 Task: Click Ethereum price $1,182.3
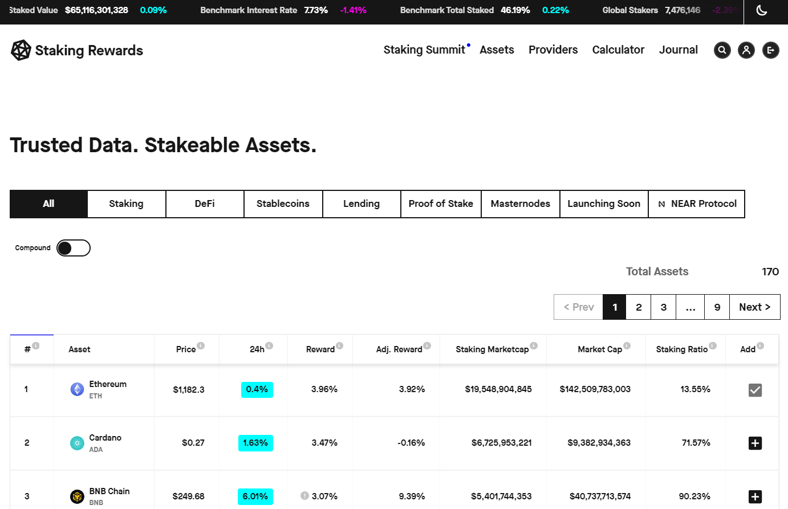point(189,390)
